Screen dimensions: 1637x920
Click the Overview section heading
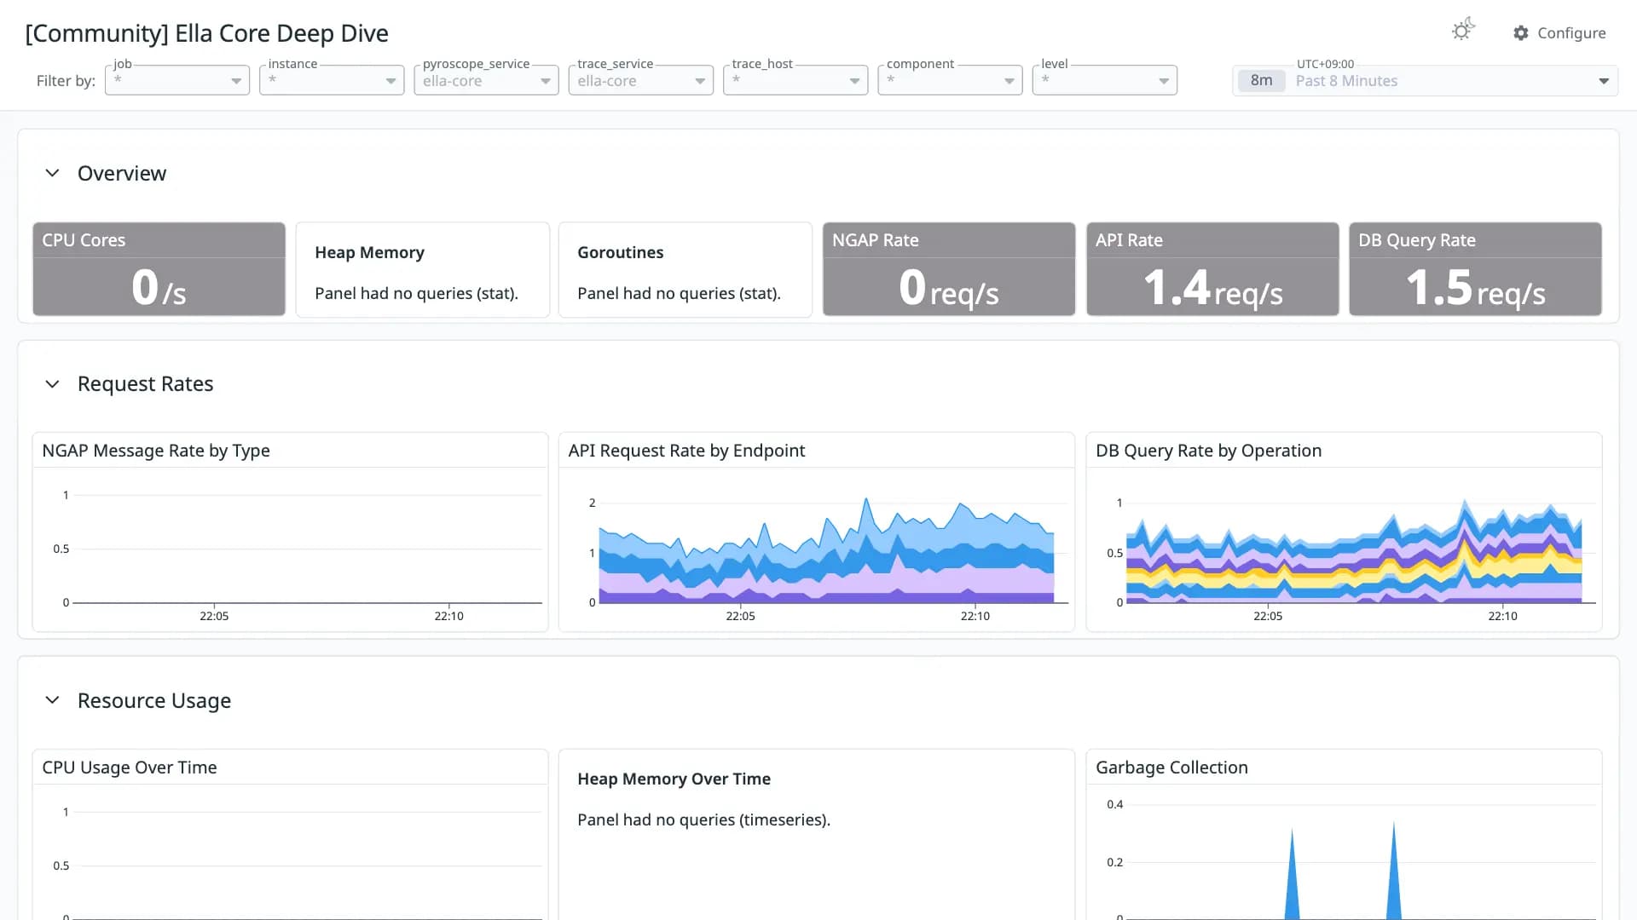[x=122, y=173]
